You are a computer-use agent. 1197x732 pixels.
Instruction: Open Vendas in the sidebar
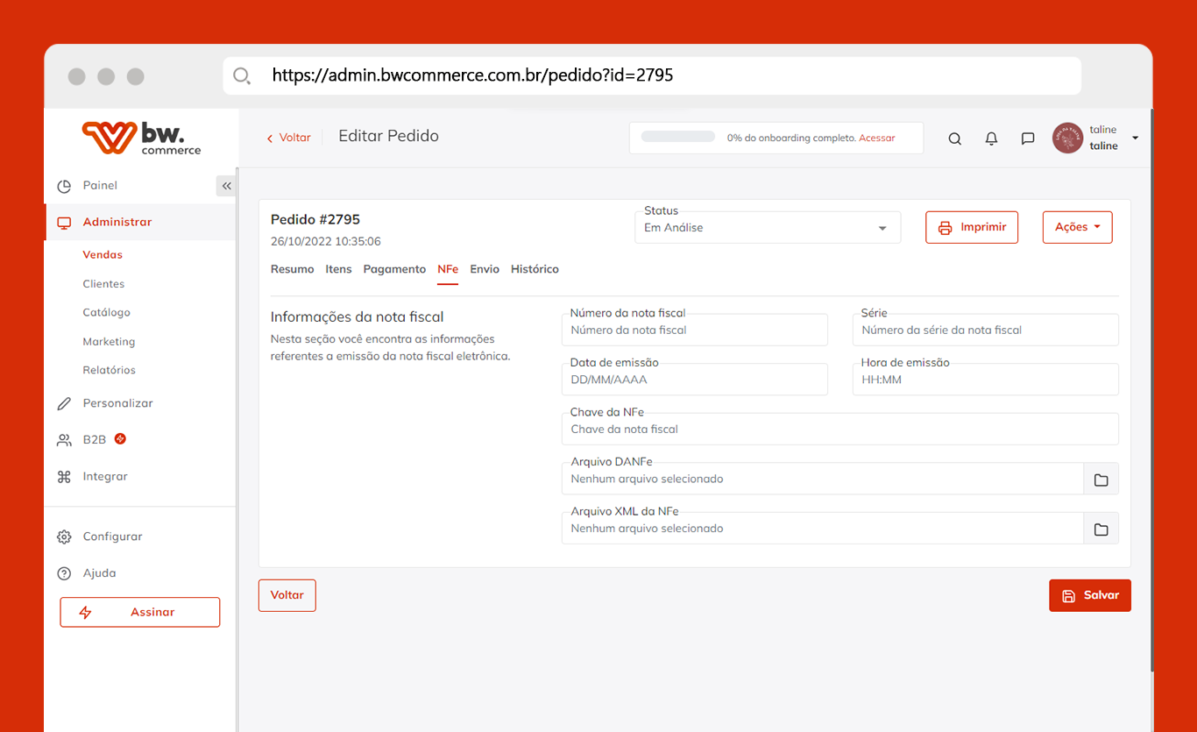pyautogui.click(x=103, y=255)
